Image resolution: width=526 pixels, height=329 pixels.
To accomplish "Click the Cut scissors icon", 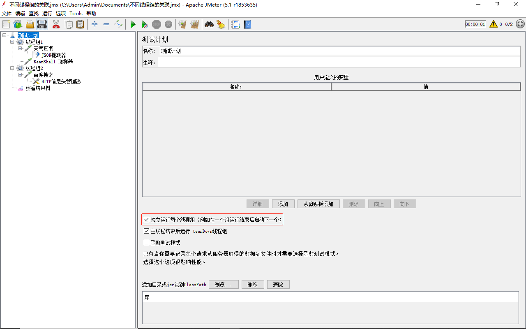I will pyautogui.click(x=56, y=24).
